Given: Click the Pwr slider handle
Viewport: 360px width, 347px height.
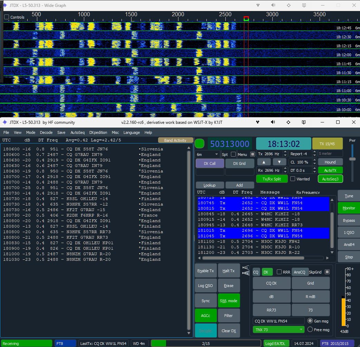Looking at the screenshot, I should 352,159.
